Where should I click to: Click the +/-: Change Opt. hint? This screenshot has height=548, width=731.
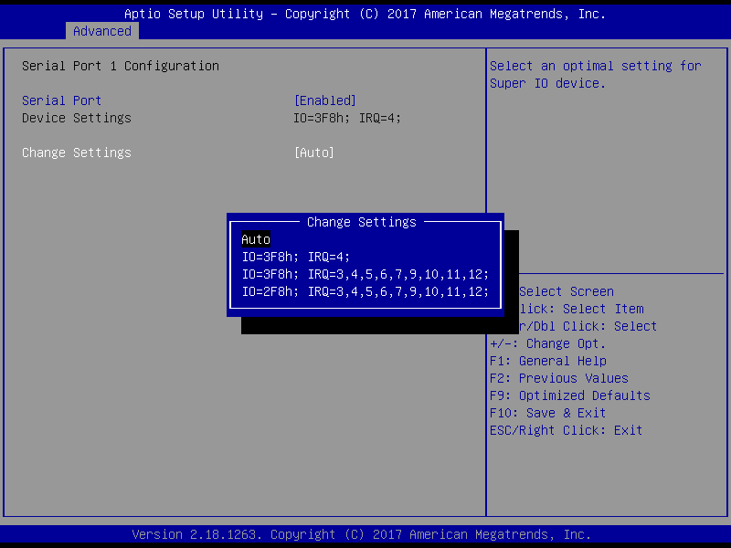pos(548,343)
